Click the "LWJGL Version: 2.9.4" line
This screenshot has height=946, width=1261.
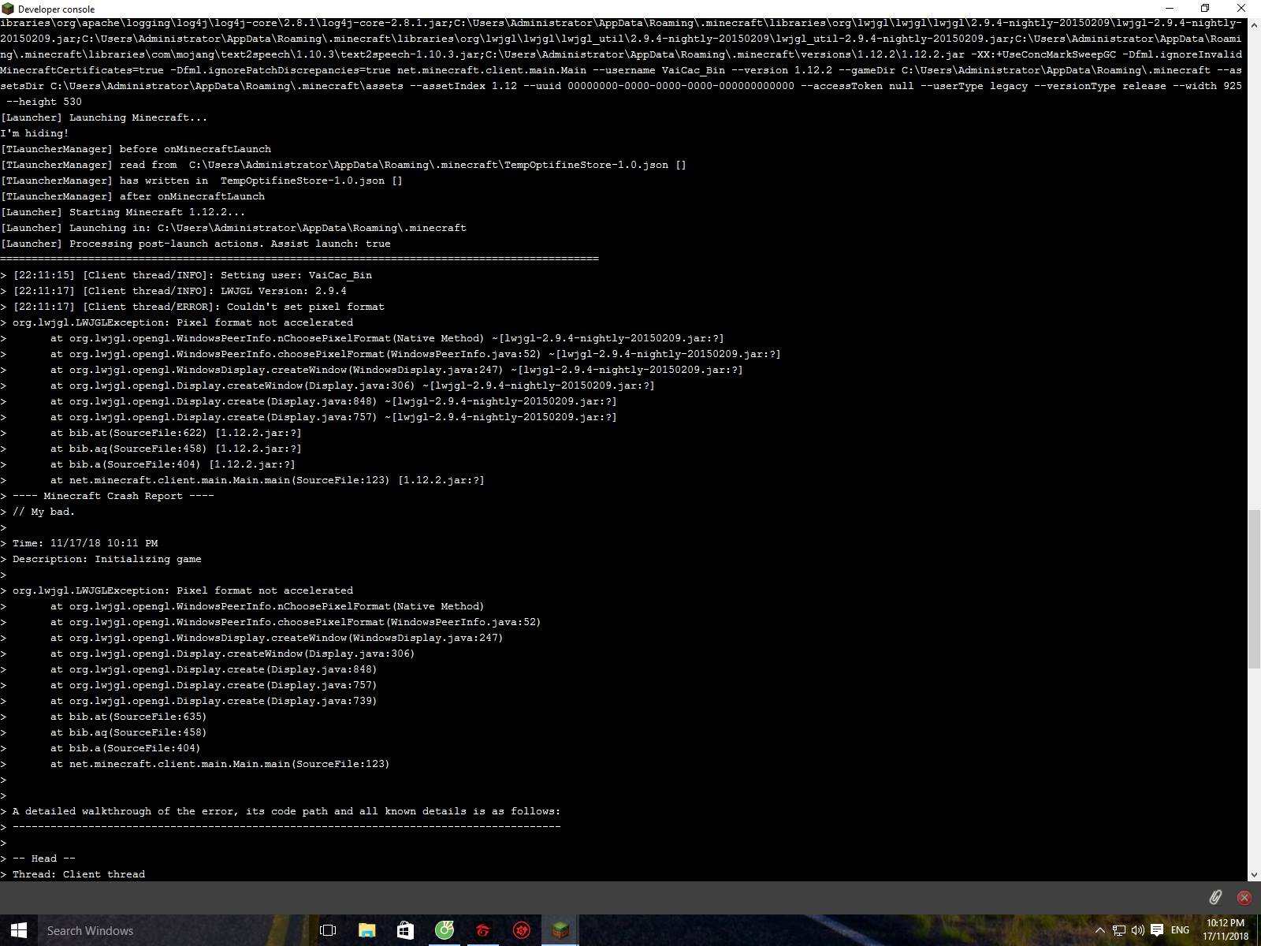173,291
